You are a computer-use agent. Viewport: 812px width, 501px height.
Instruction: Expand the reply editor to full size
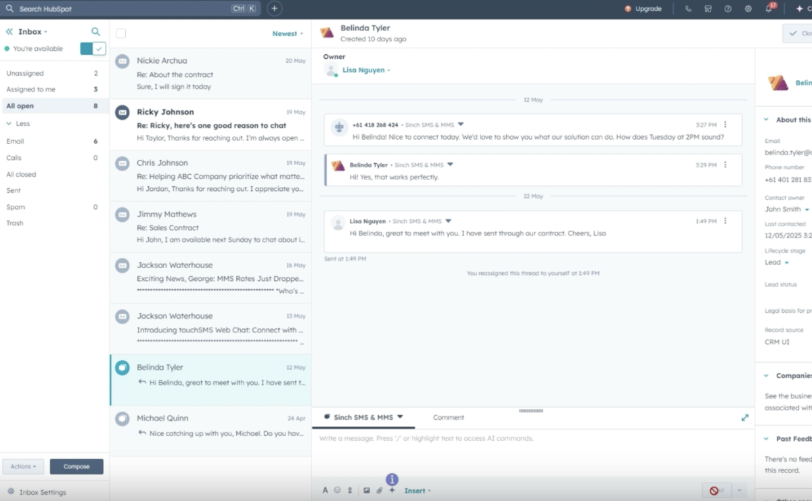click(745, 418)
